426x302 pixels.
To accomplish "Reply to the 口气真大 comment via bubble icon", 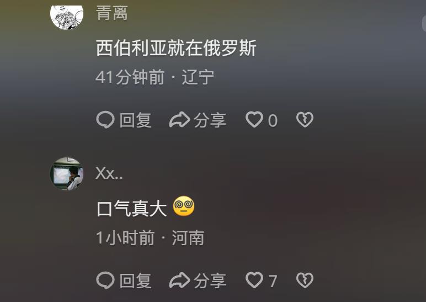I will tap(105, 280).
